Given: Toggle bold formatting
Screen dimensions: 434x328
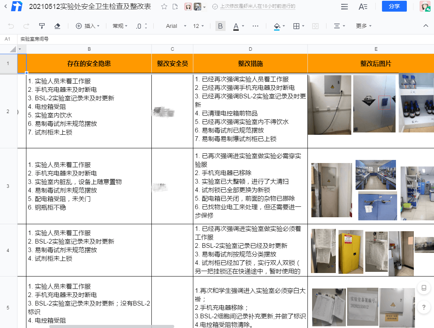Looking at the screenshot, I should [220, 26].
